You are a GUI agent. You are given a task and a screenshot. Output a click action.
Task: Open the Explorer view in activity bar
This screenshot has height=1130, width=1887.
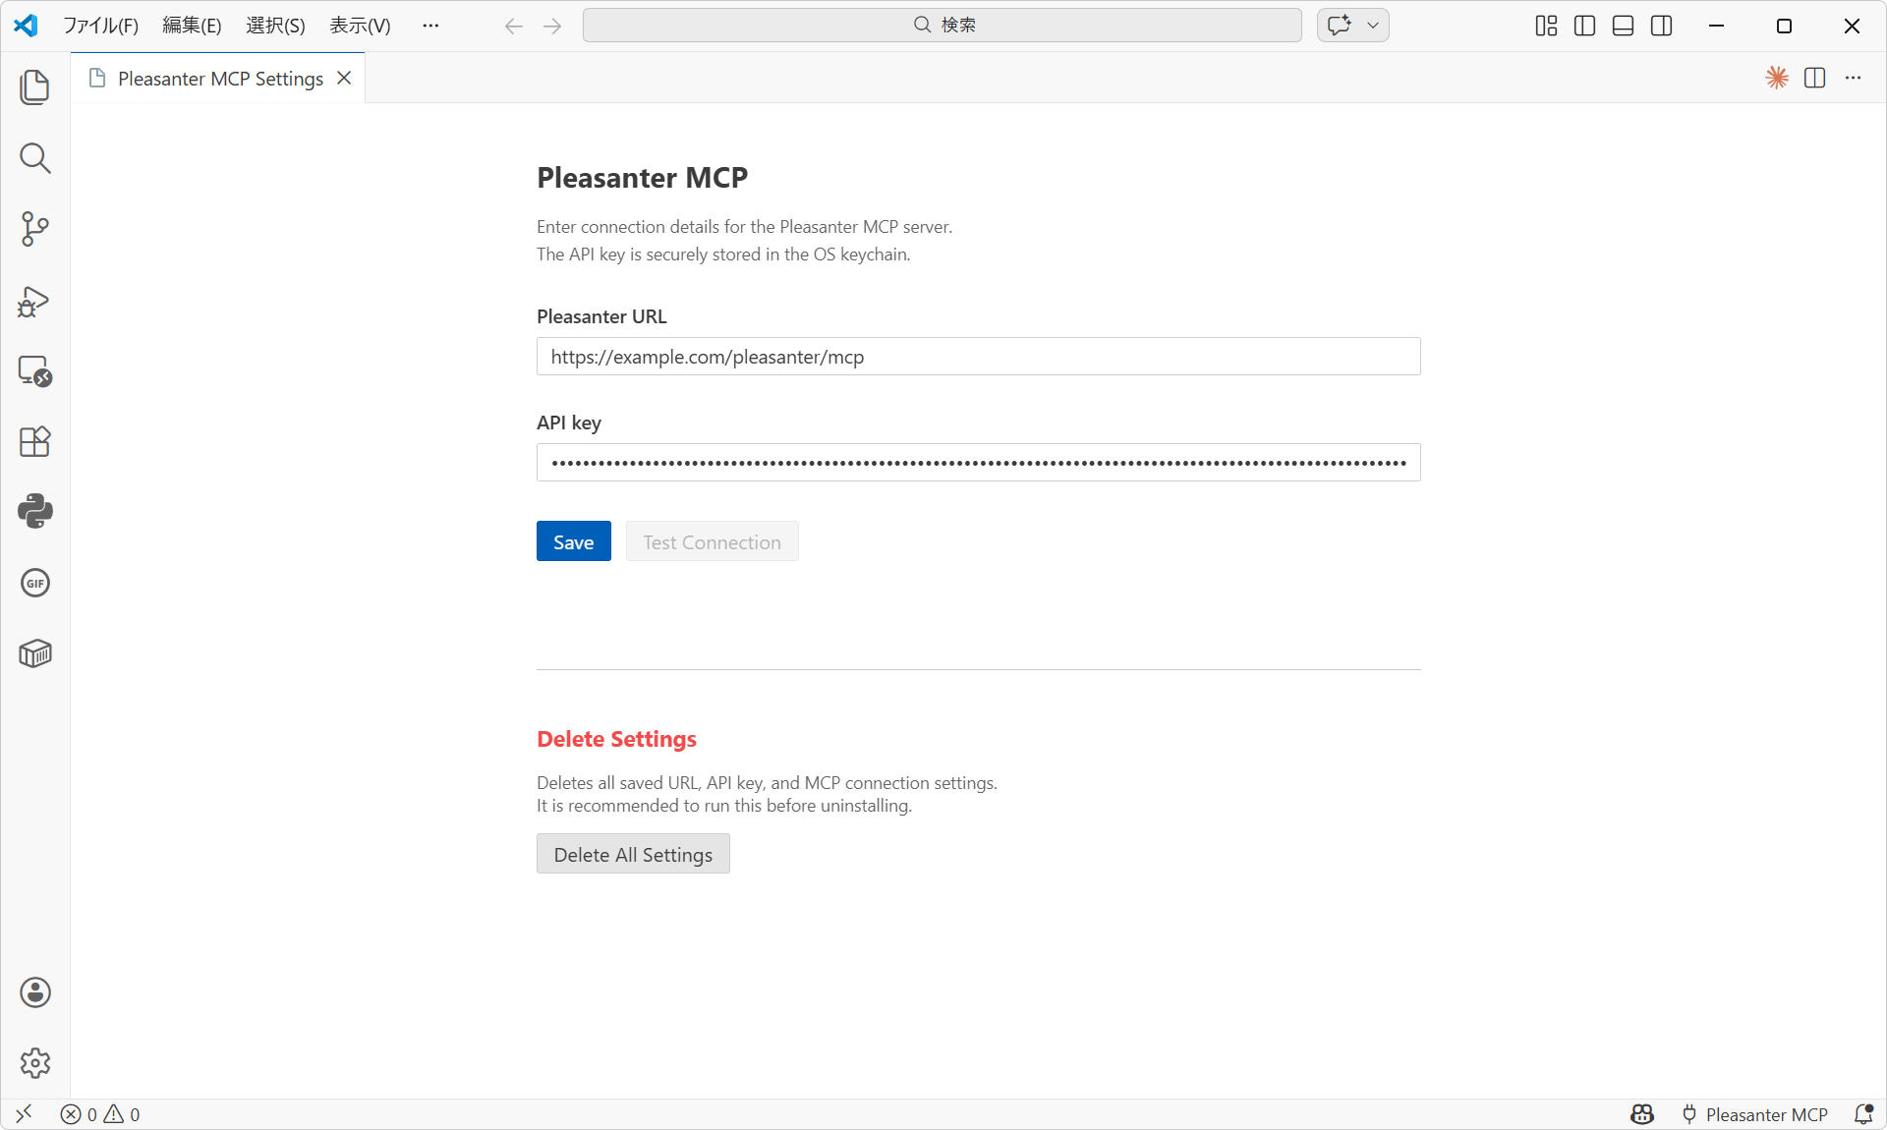tap(35, 87)
